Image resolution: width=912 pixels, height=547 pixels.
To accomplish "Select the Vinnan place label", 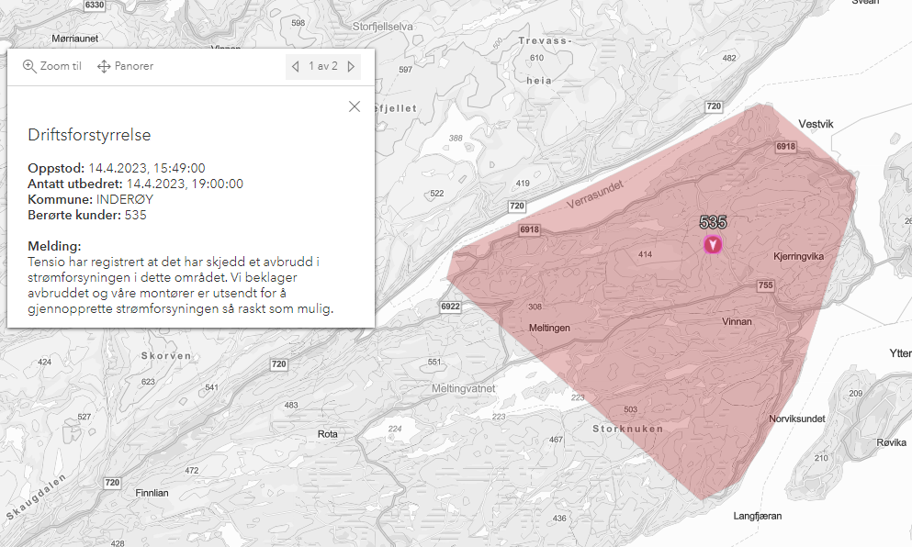I will click(x=737, y=322).
